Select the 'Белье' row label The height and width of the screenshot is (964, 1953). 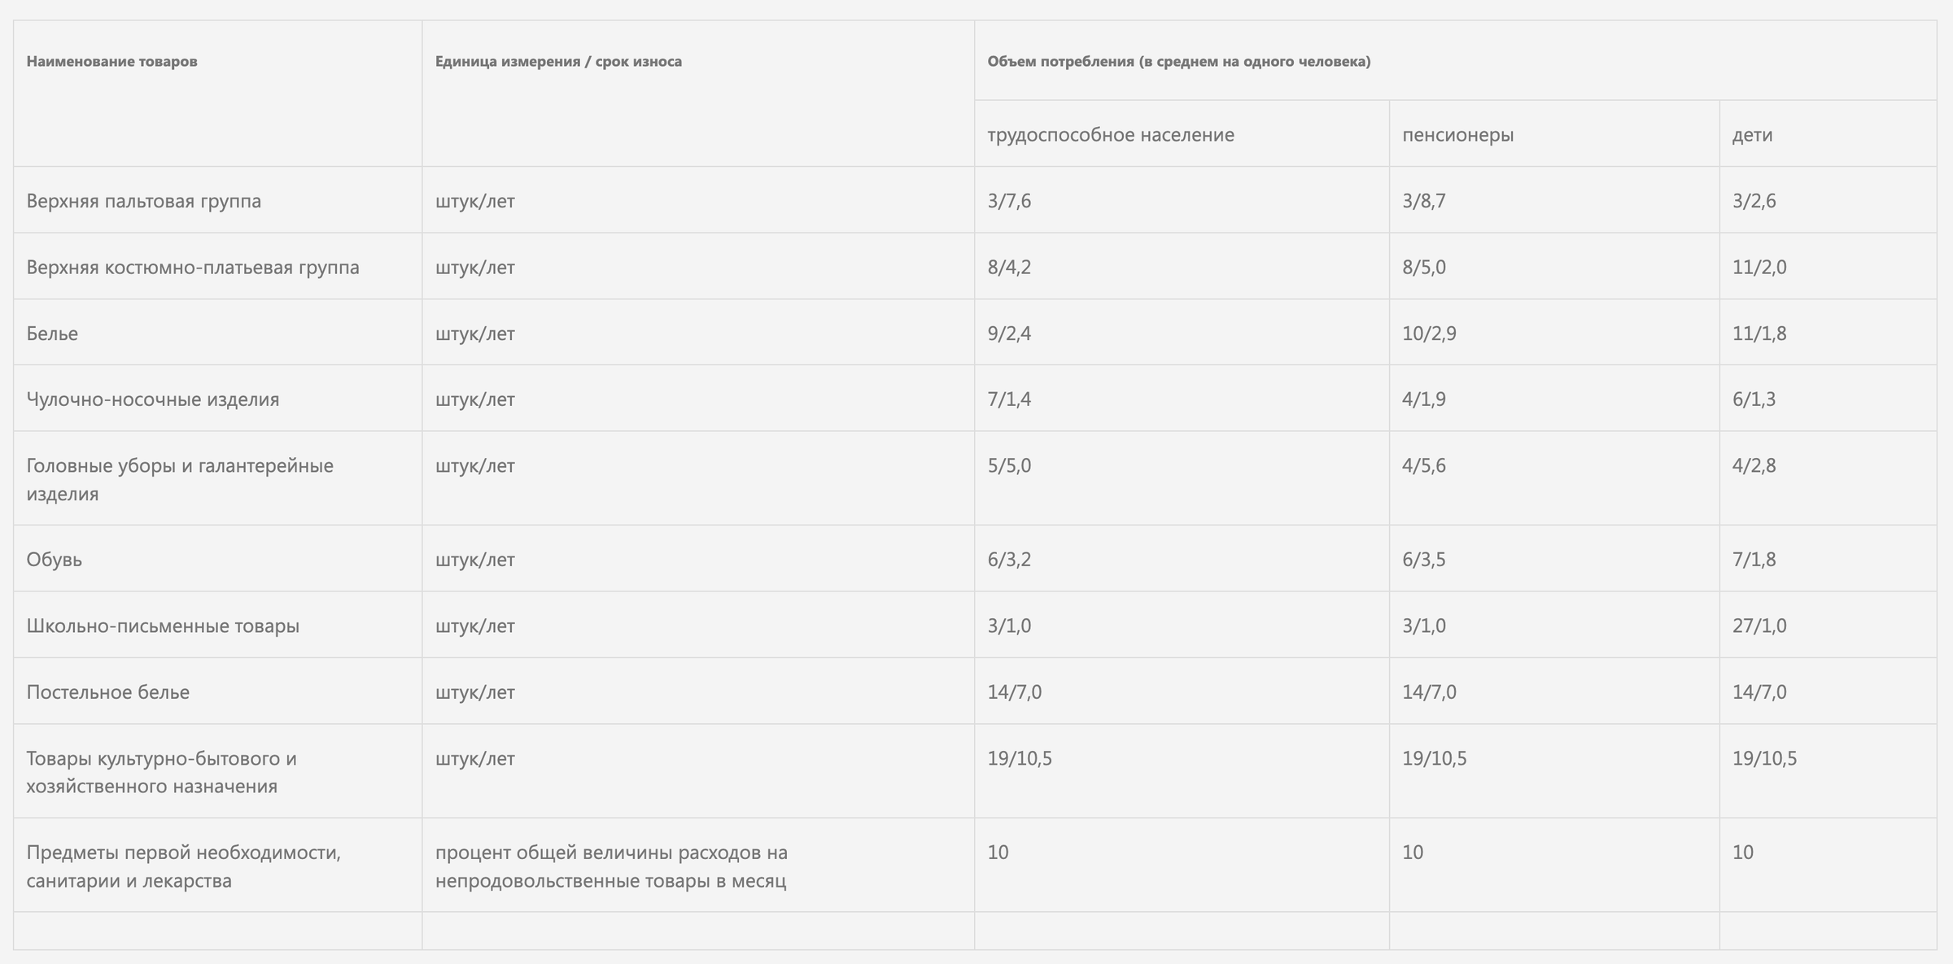(52, 334)
